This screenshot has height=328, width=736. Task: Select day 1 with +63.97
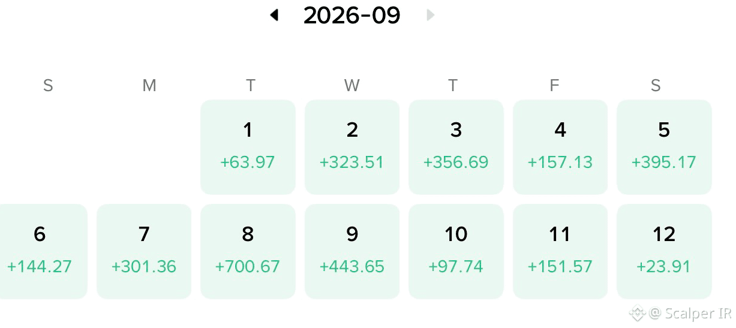pos(248,147)
